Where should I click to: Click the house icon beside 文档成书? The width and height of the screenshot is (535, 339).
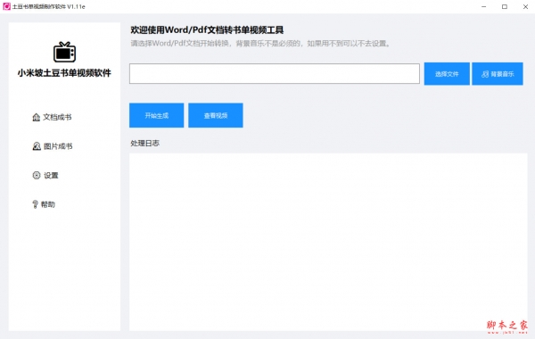pos(37,118)
